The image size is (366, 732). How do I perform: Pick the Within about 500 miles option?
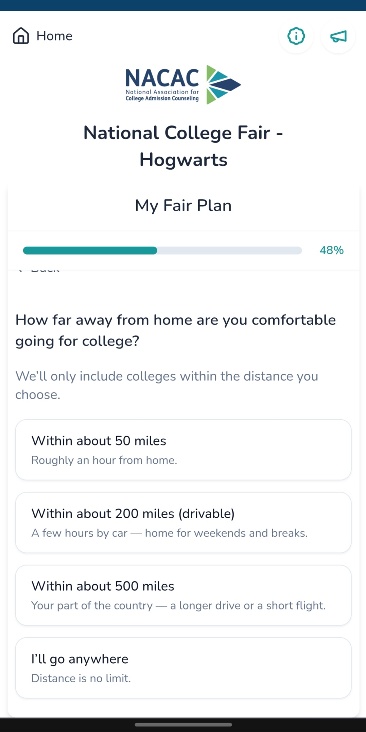click(x=183, y=595)
